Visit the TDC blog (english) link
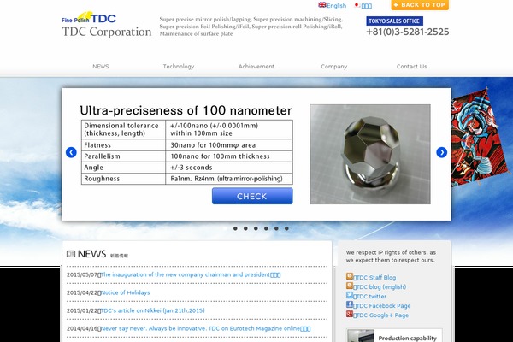The height and width of the screenshot is (342, 513). point(380,287)
